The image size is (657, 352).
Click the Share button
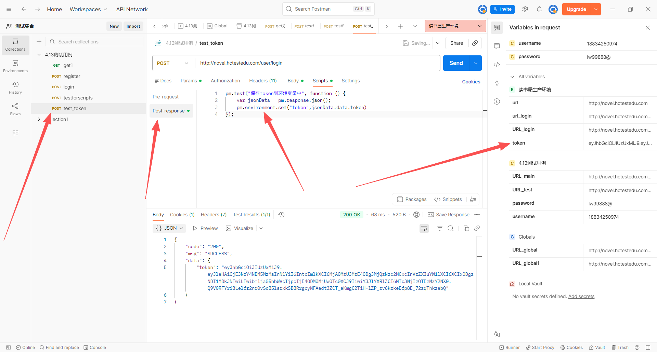[456, 43]
